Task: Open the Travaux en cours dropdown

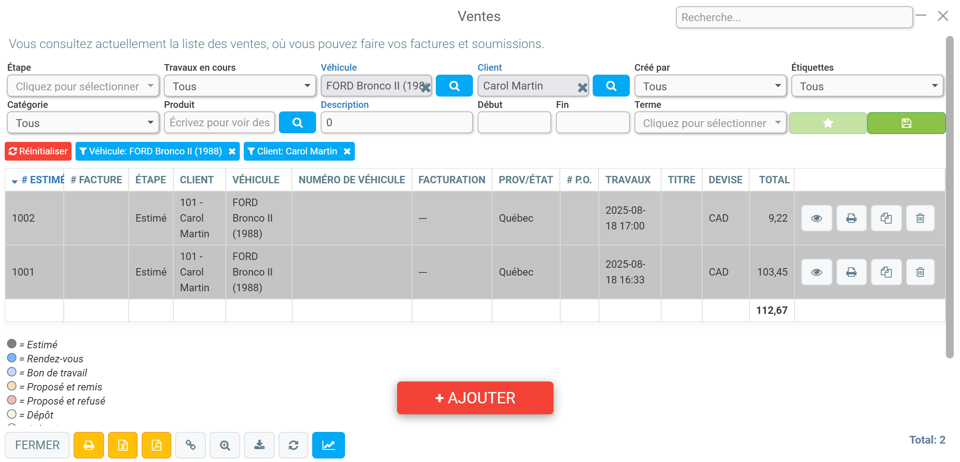Action: pos(240,86)
